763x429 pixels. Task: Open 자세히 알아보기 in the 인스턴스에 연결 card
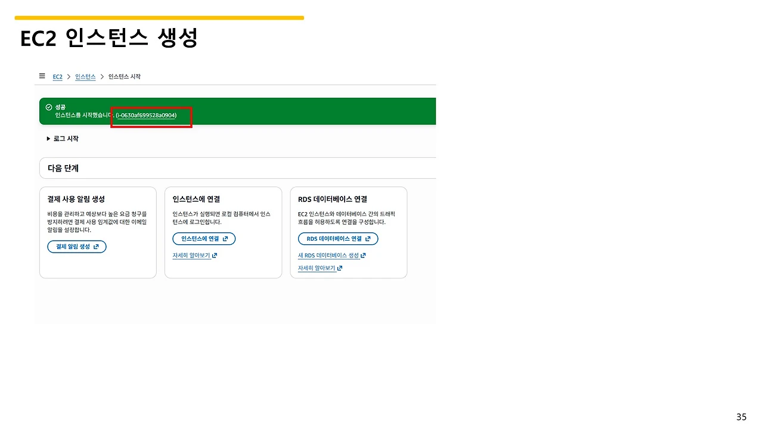pyautogui.click(x=191, y=255)
